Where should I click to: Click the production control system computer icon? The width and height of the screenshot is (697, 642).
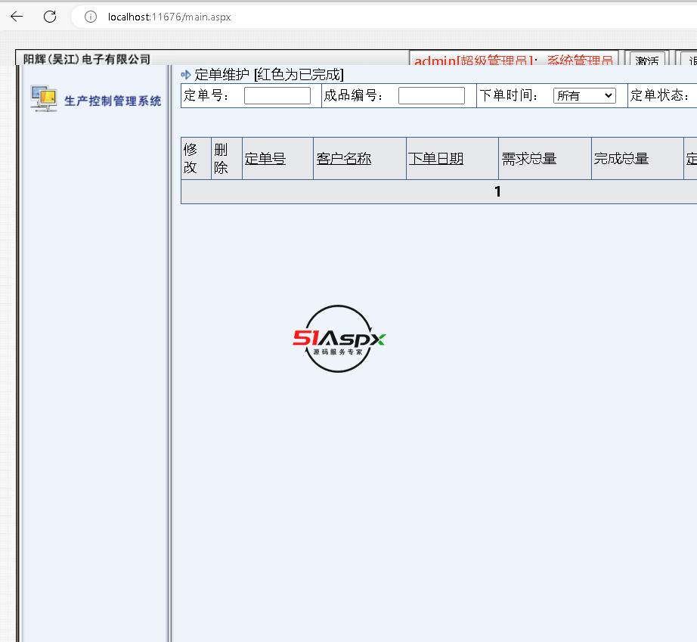pos(44,99)
